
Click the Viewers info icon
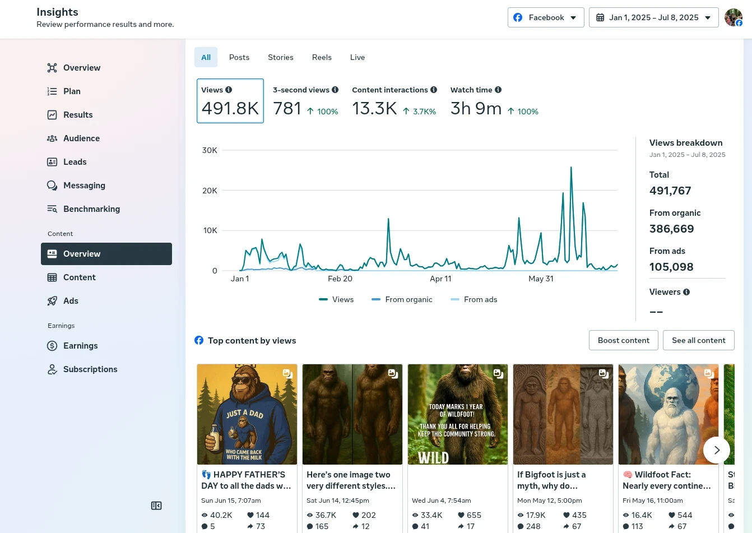click(x=686, y=292)
